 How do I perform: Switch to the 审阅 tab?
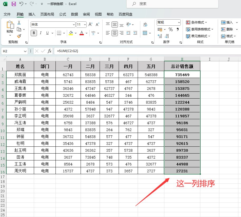pyautogui.click(x=86, y=14)
